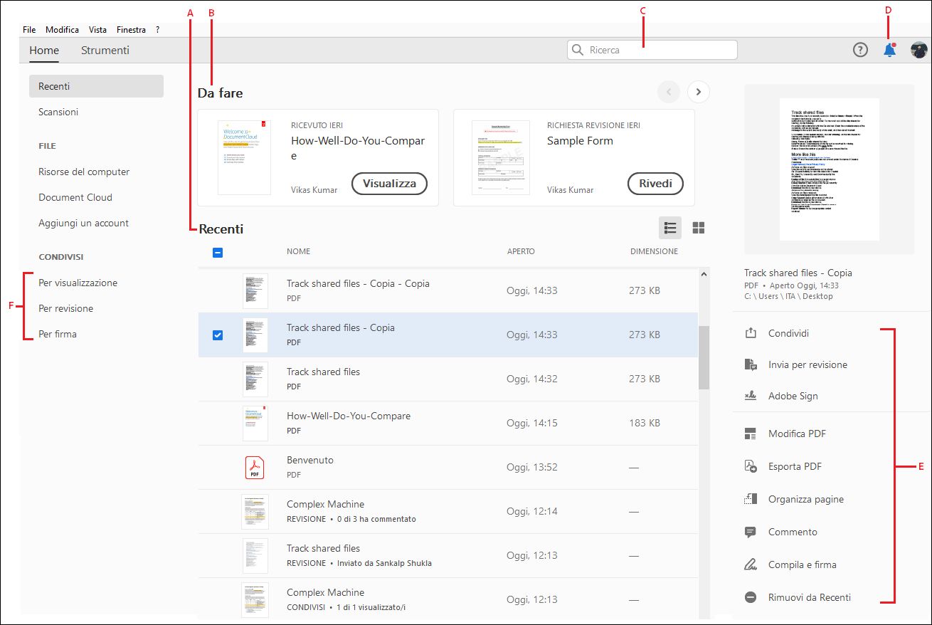932x625 pixels.
Task: Click the Rivedi button
Action: coord(655,183)
